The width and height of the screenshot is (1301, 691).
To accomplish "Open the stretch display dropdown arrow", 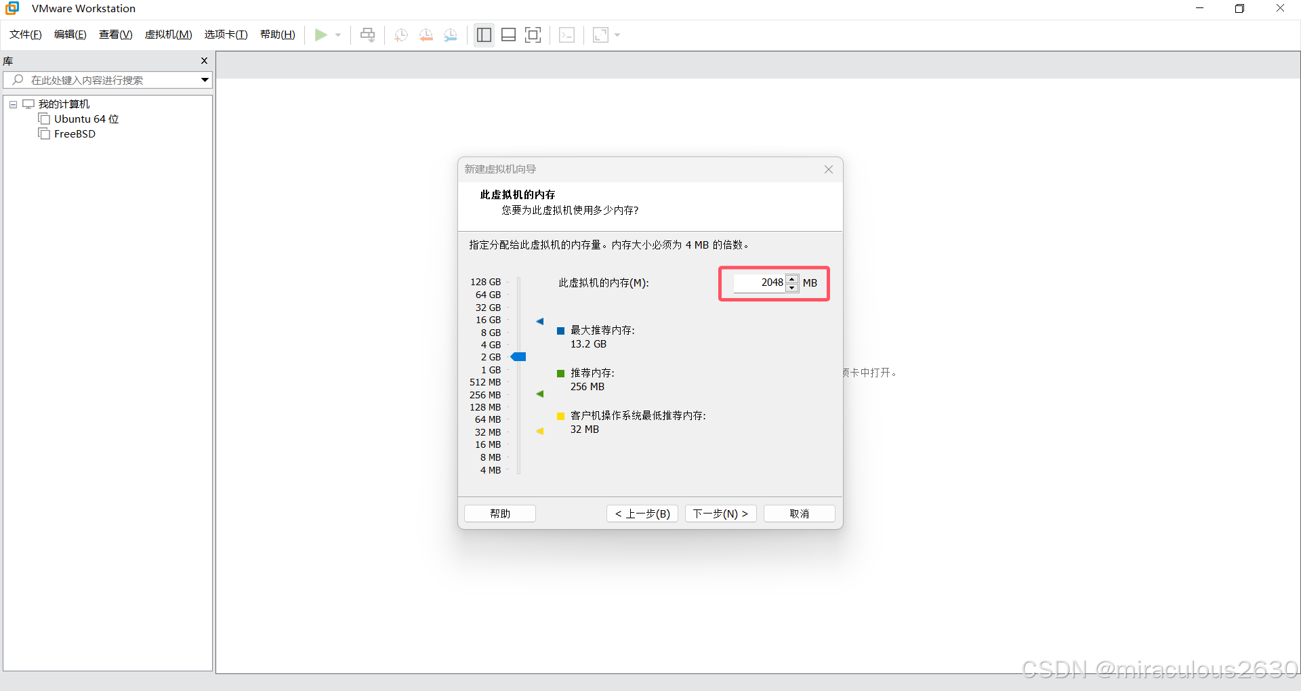I will coord(617,35).
